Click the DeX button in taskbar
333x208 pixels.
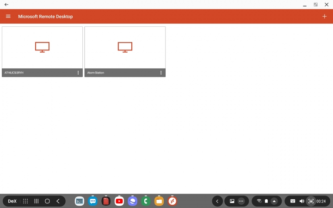(x=12, y=201)
